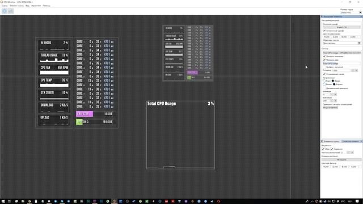Enable the dynamic range checkbox
363x204 pixels.
[x=324, y=88]
